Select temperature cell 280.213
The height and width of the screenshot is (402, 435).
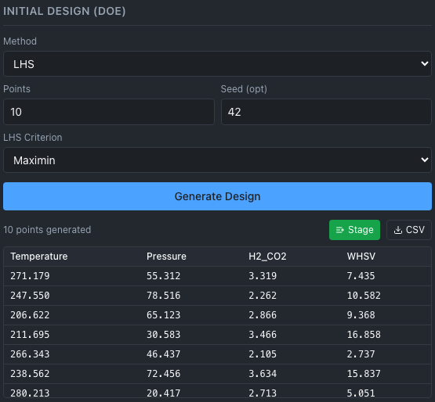pos(30,393)
